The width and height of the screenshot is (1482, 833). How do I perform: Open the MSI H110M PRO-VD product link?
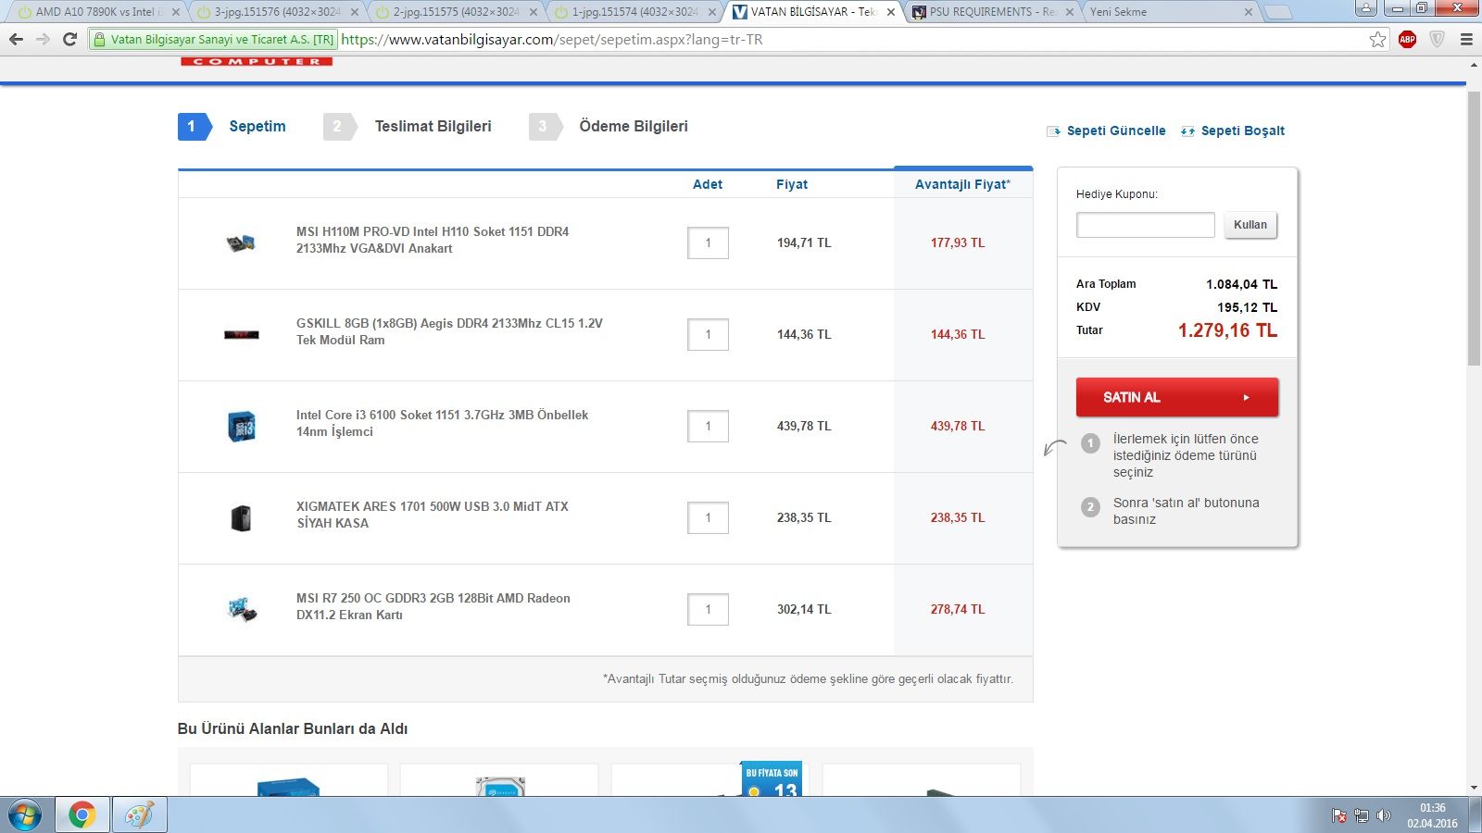[433, 240]
